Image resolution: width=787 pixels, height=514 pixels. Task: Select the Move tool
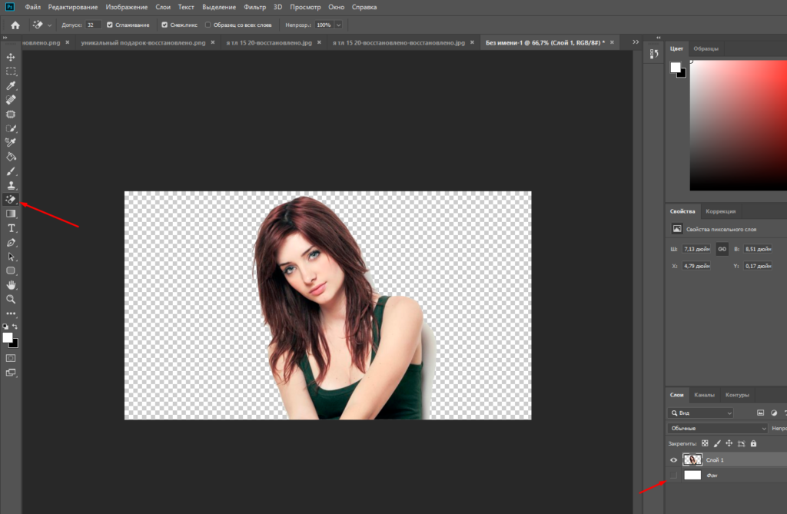point(11,58)
